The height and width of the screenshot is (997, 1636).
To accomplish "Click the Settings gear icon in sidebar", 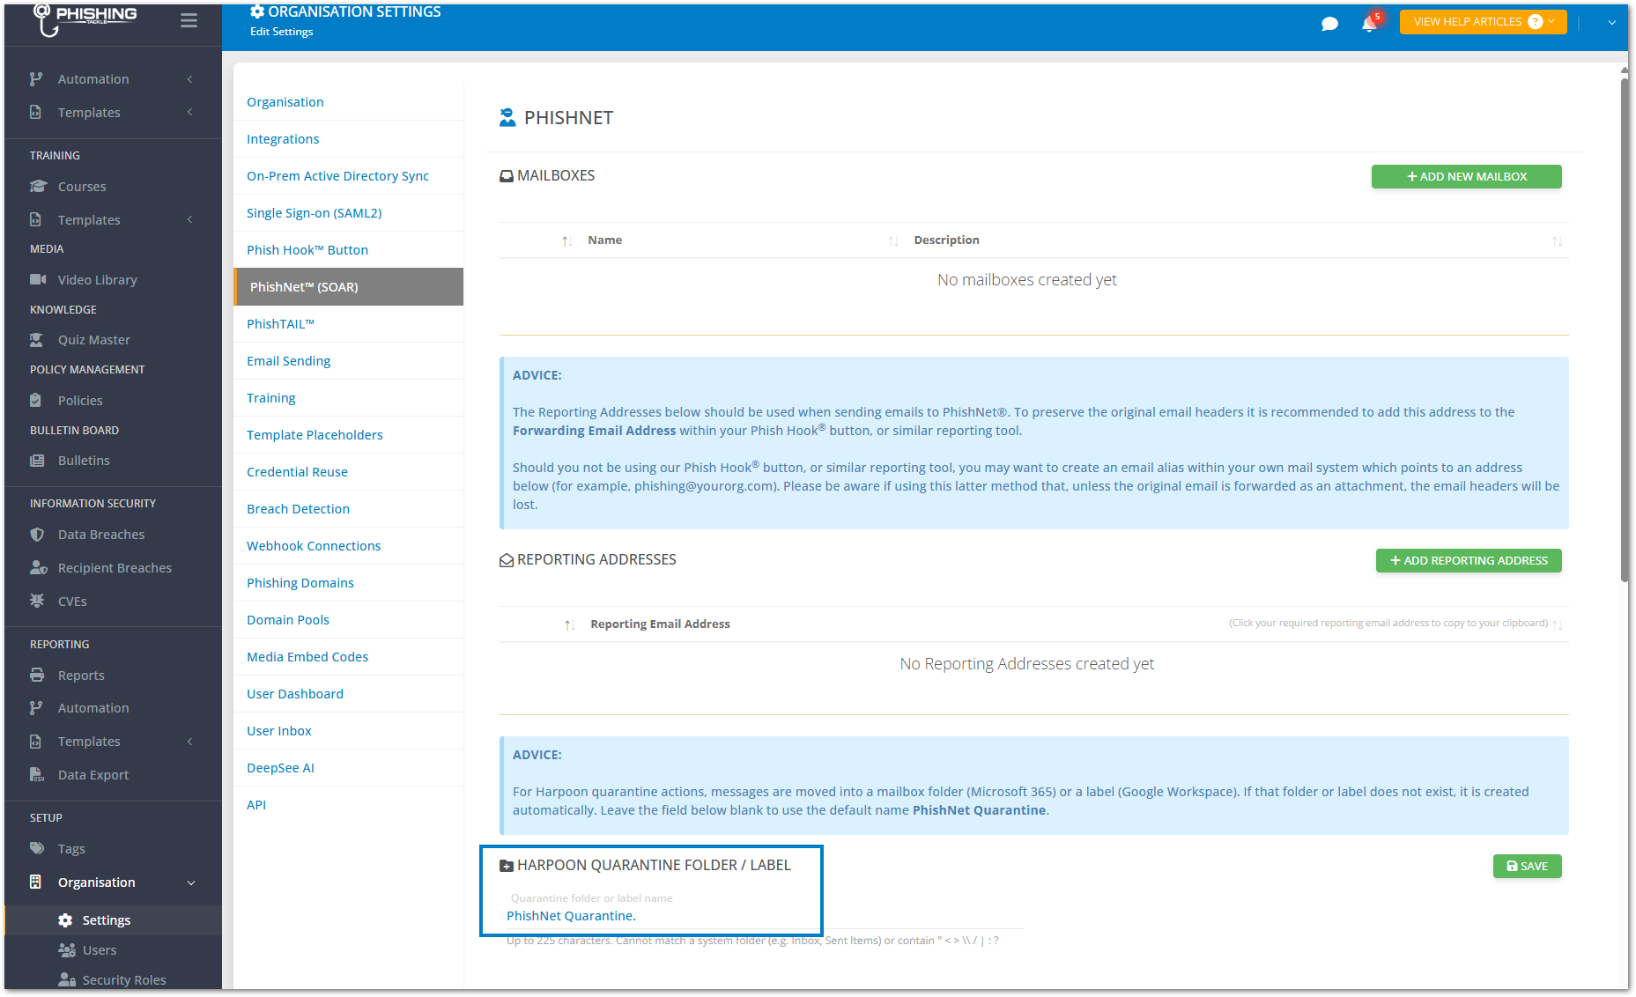I will click(x=65, y=920).
